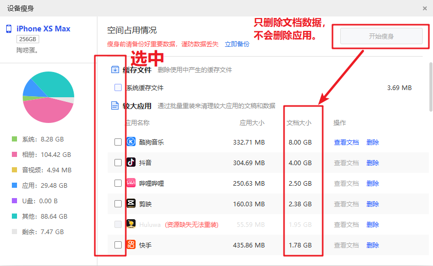The image size is (433, 266).
Task: Click the 应用大小 column header
Action: pyautogui.click(x=252, y=122)
